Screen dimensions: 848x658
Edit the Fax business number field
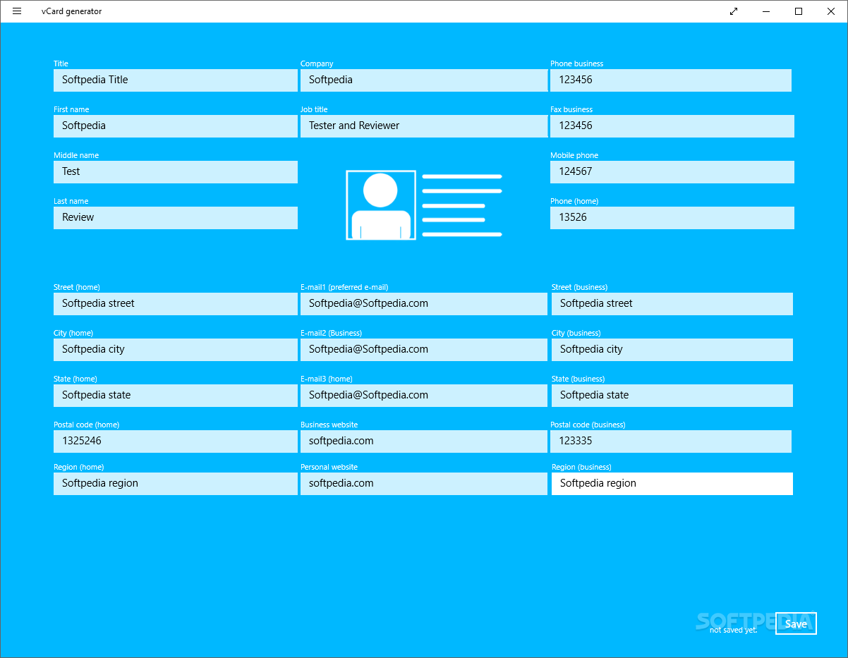(672, 126)
